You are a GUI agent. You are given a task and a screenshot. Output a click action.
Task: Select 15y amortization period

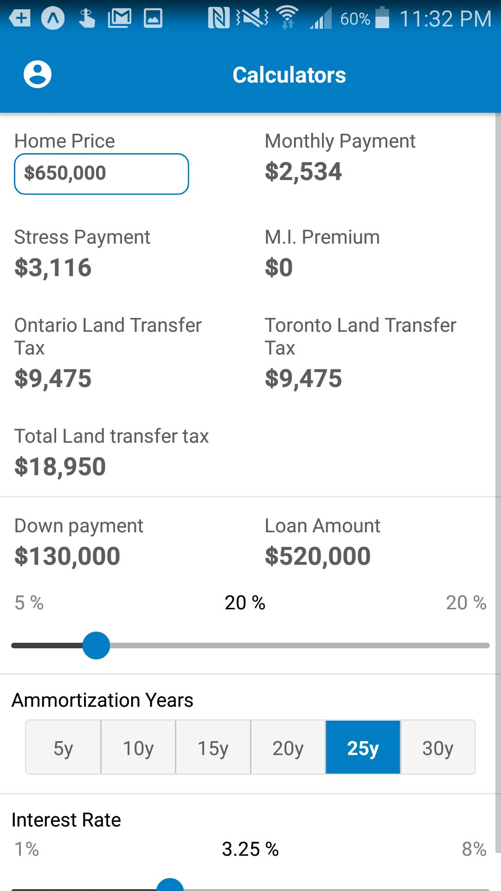tap(213, 747)
